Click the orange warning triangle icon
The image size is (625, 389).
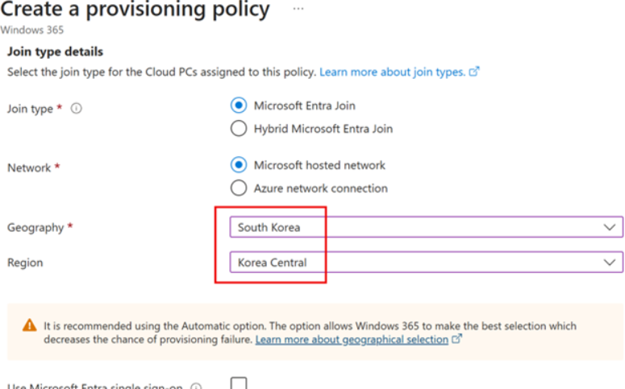[30, 325]
